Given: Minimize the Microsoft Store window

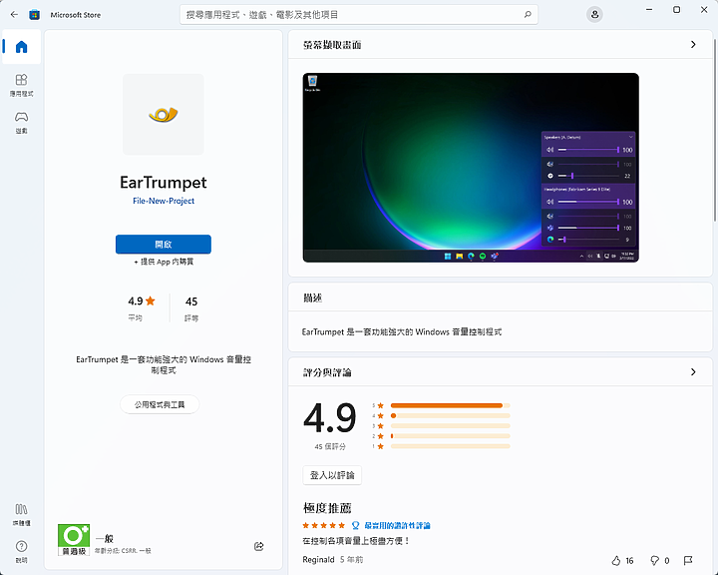Looking at the screenshot, I should click(649, 10).
